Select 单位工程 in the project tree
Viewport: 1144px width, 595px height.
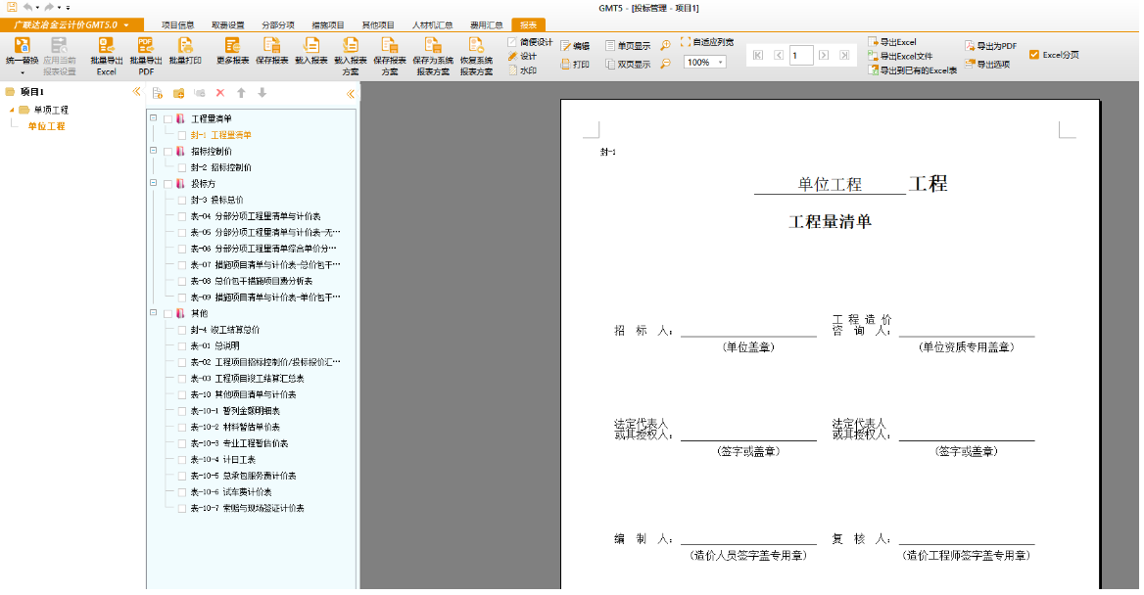tap(46, 126)
